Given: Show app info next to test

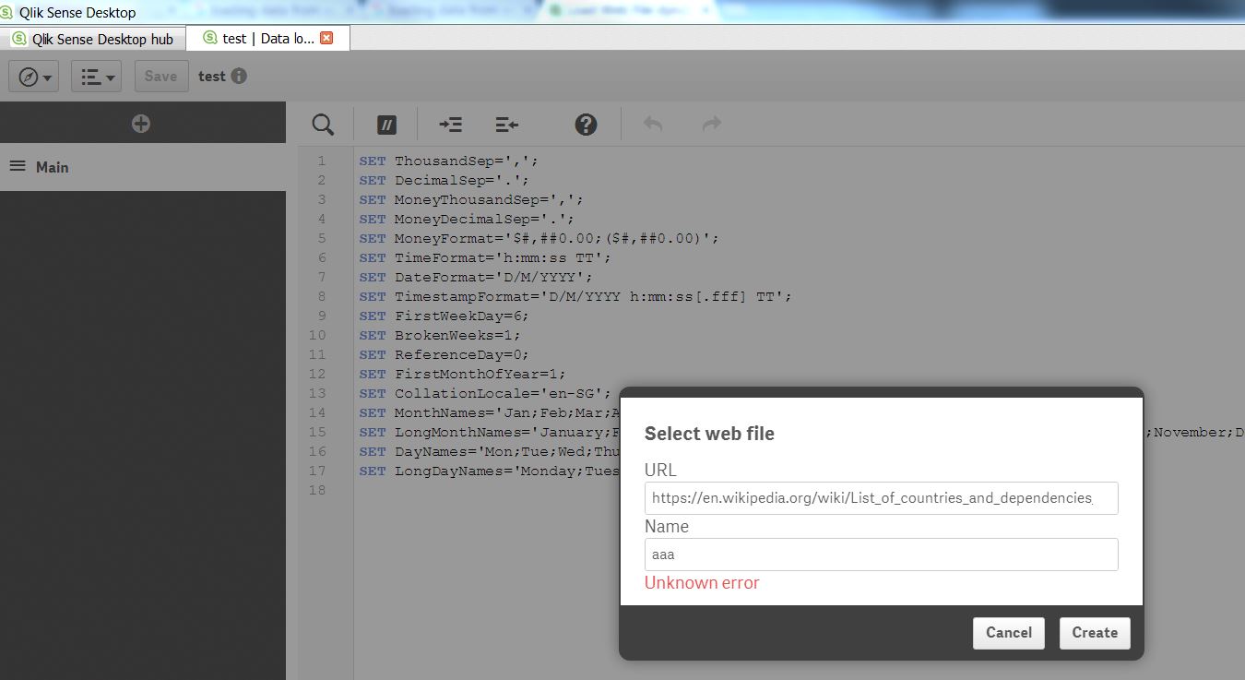Looking at the screenshot, I should 239,76.
